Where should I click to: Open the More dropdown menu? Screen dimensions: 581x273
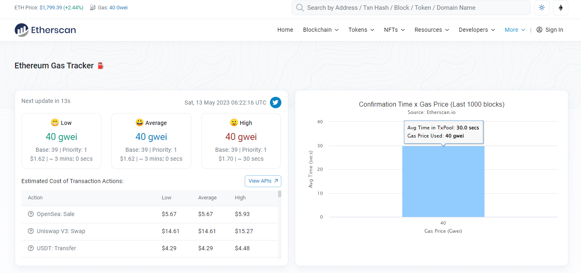[x=515, y=30]
